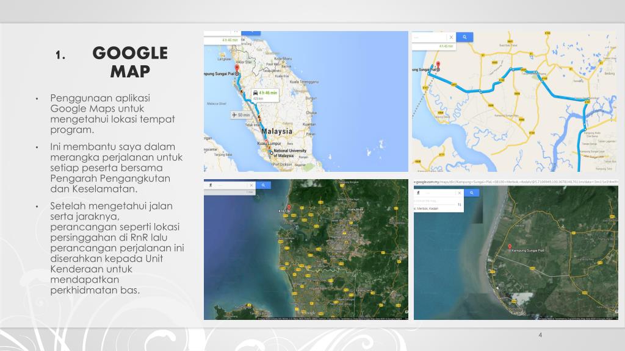Swap start and destination using the reverse arrows
The image size is (625, 351).
click(x=459, y=205)
